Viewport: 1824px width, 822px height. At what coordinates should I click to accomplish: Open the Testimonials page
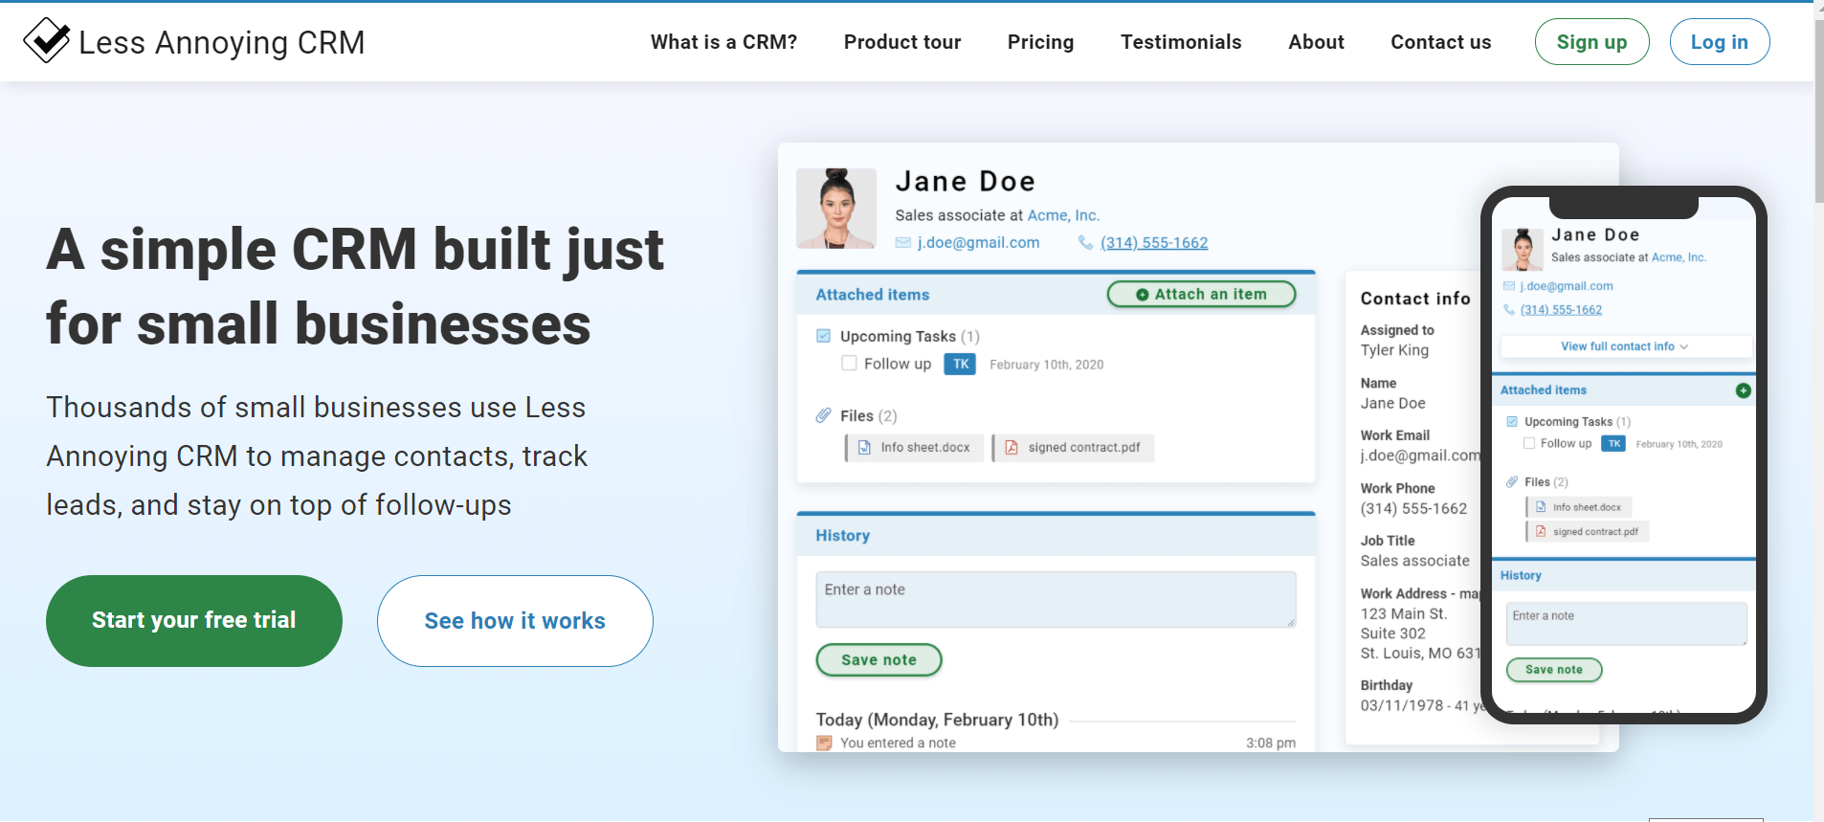pyautogui.click(x=1181, y=42)
